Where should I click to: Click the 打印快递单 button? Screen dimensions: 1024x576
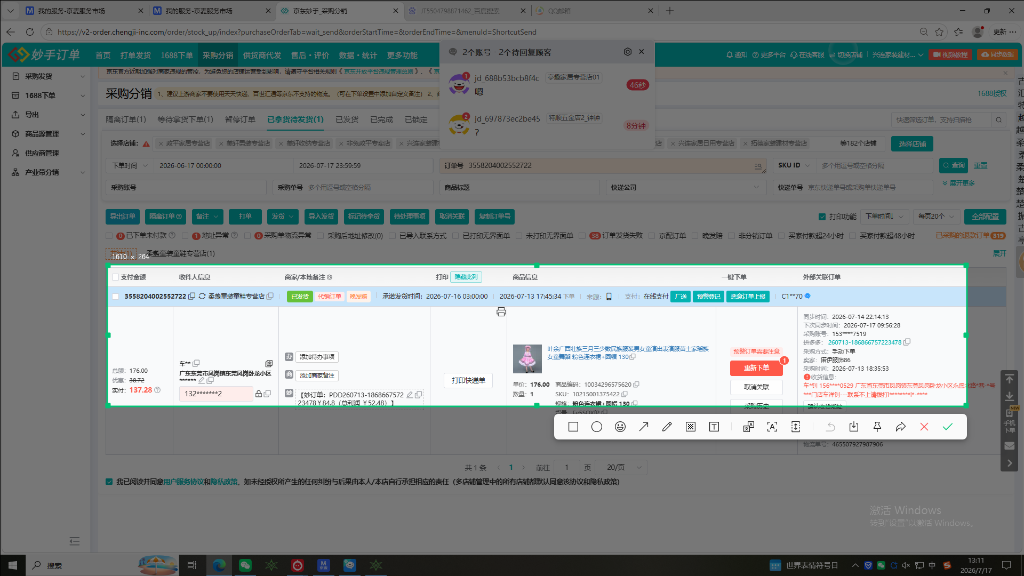[x=468, y=380]
